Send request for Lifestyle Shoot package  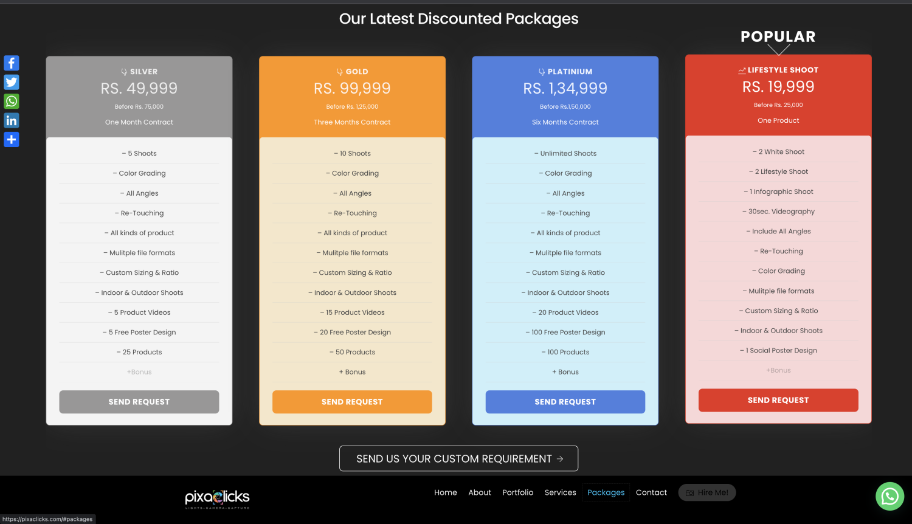pyautogui.click(x=778, y=400)
